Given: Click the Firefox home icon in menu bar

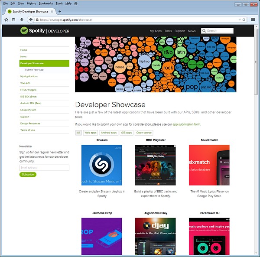Looking at the screenshot, I should [x=76, y=3].
